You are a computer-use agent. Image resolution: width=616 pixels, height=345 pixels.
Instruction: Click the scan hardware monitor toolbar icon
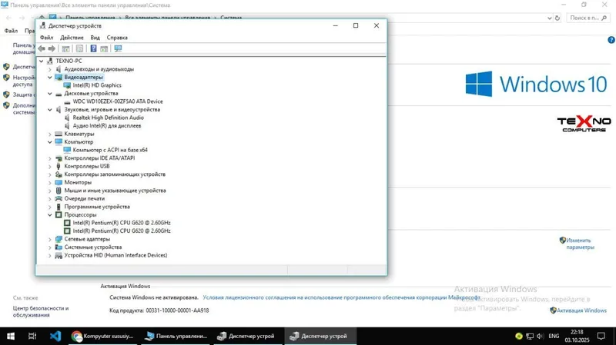coord(118,48)
